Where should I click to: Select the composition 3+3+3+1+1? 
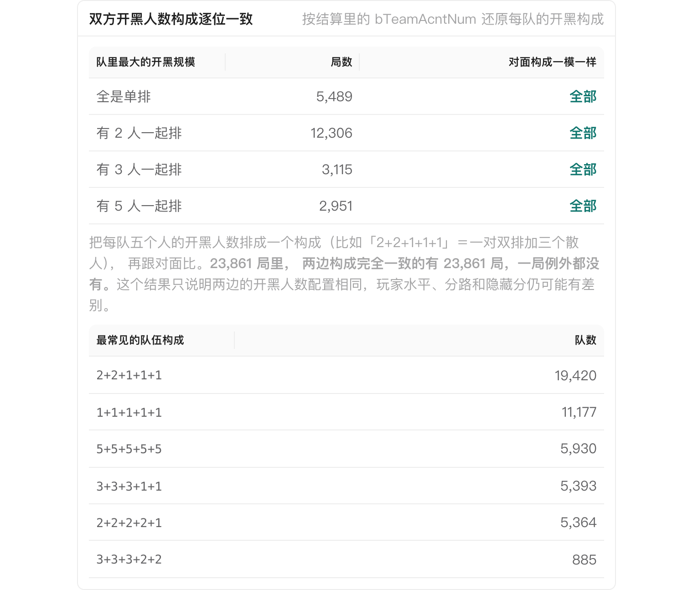pos(129,486)
